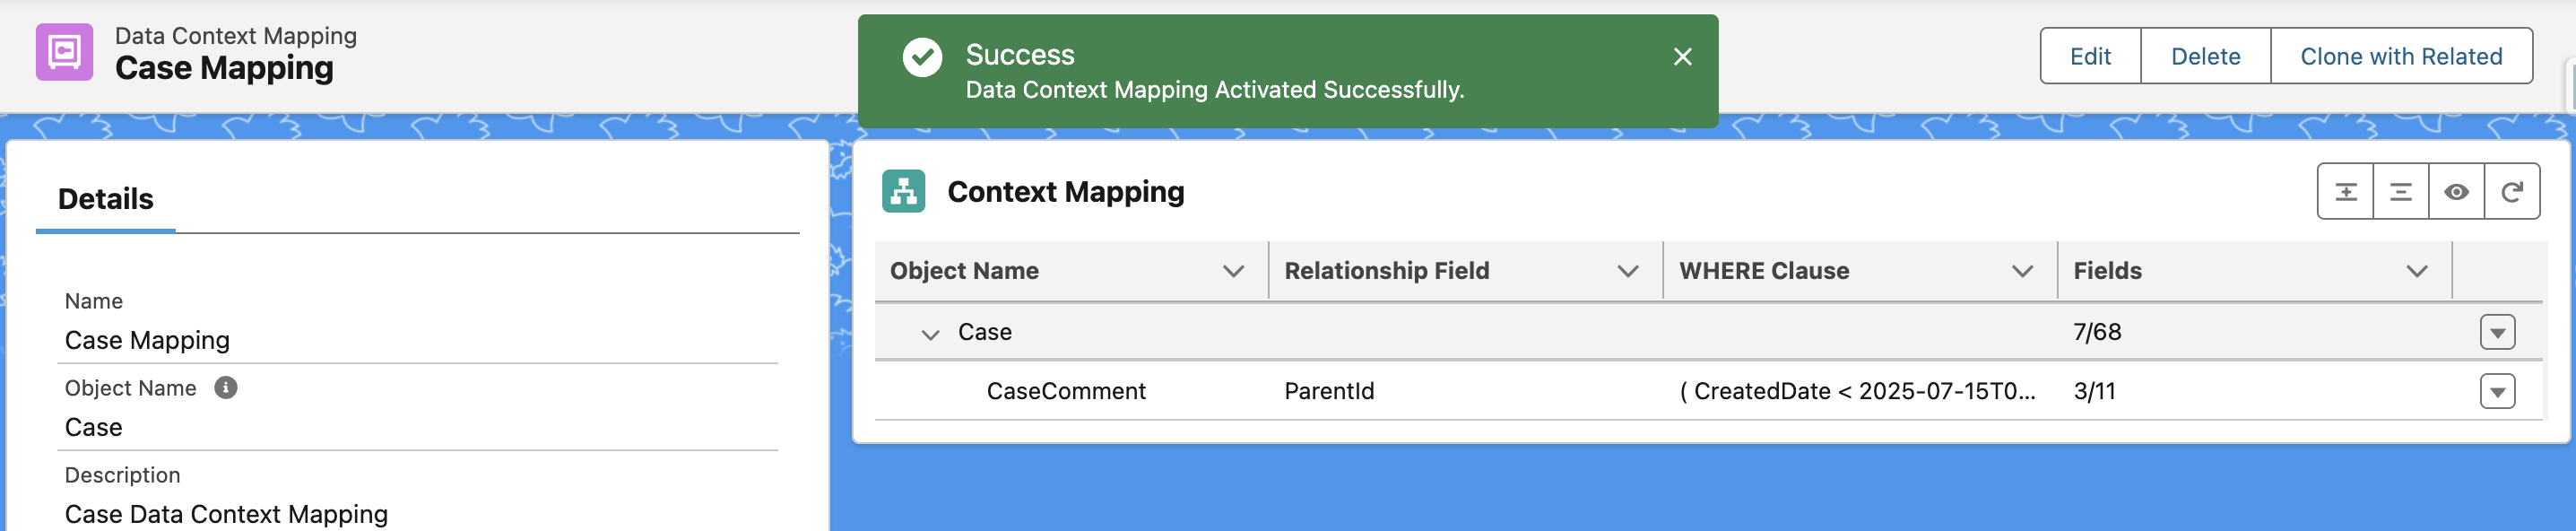Click the collapse all rows icon
The height and width of the screenshot is (531, 2576).
[x=2400, y=192]
